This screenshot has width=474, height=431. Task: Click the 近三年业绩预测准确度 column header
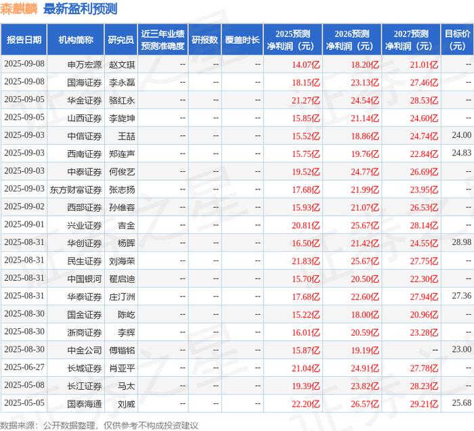pyautogui.click(x=163, y=40)
